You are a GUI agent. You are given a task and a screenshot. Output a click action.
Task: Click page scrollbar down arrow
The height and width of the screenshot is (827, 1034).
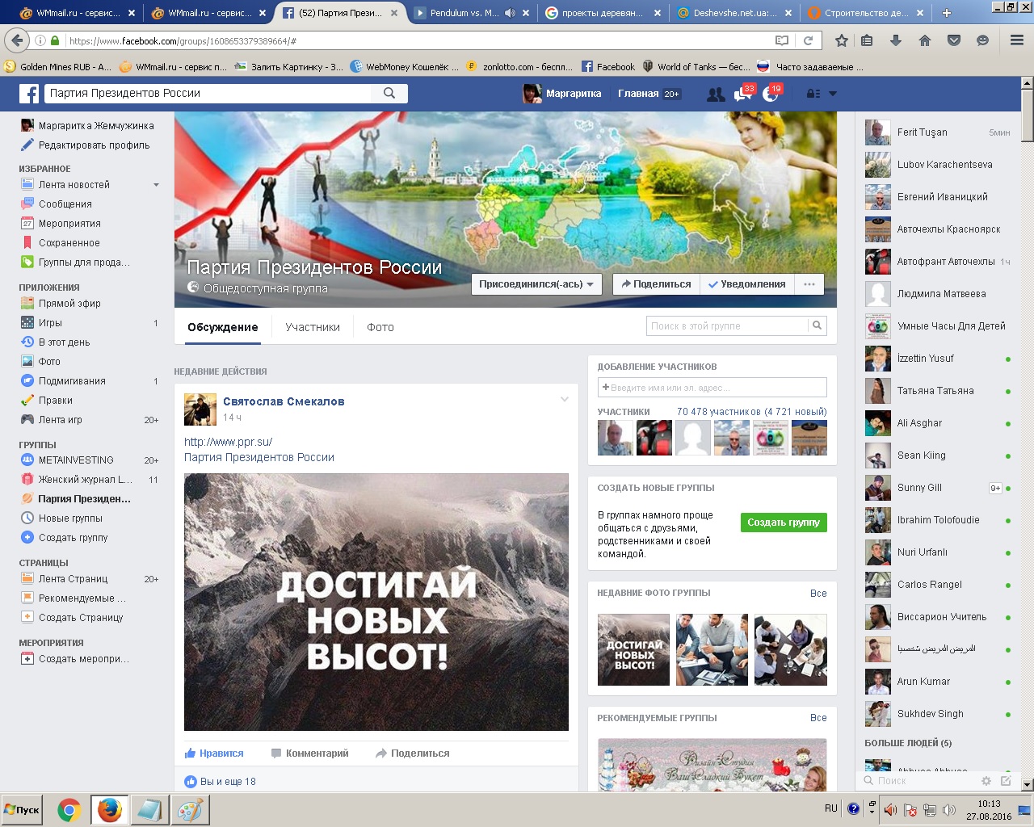click(x=1028, y=785)
